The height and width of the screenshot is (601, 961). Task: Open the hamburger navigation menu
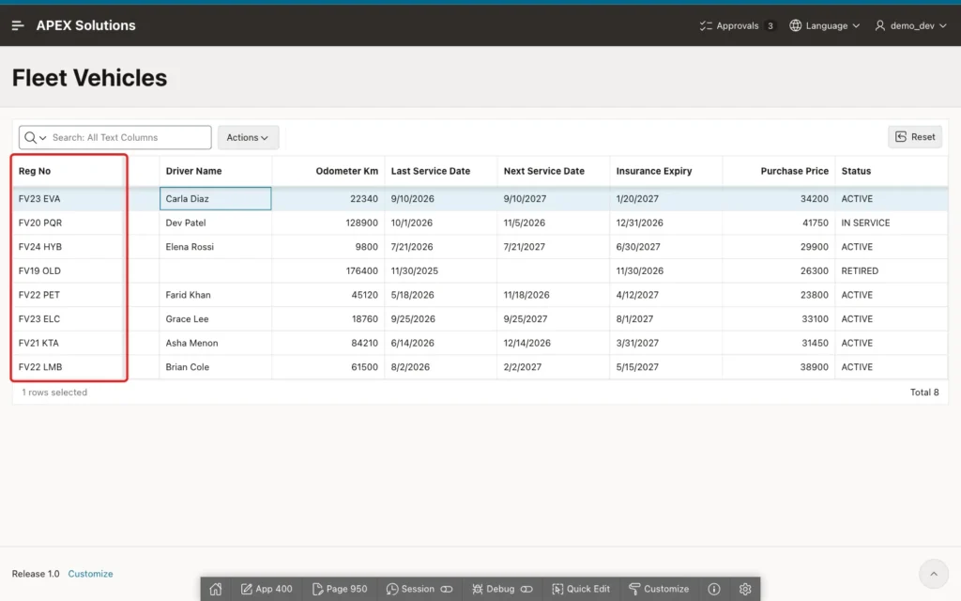pyautogui.click(x=18, y=25)
